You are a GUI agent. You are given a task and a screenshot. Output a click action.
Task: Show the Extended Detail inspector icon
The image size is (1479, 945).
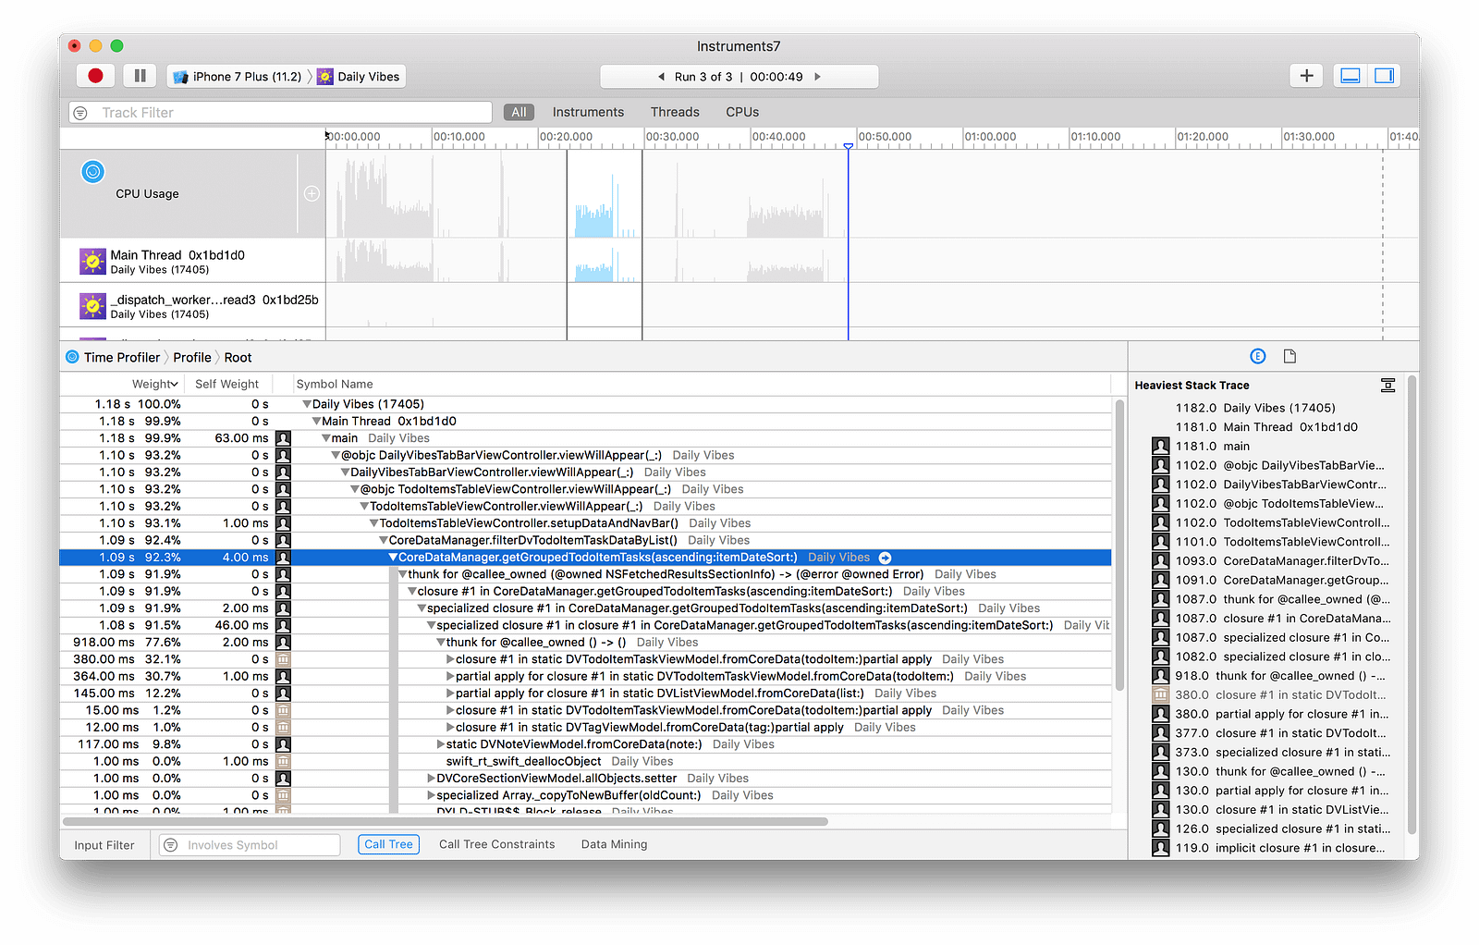[x=1257, y=356]
